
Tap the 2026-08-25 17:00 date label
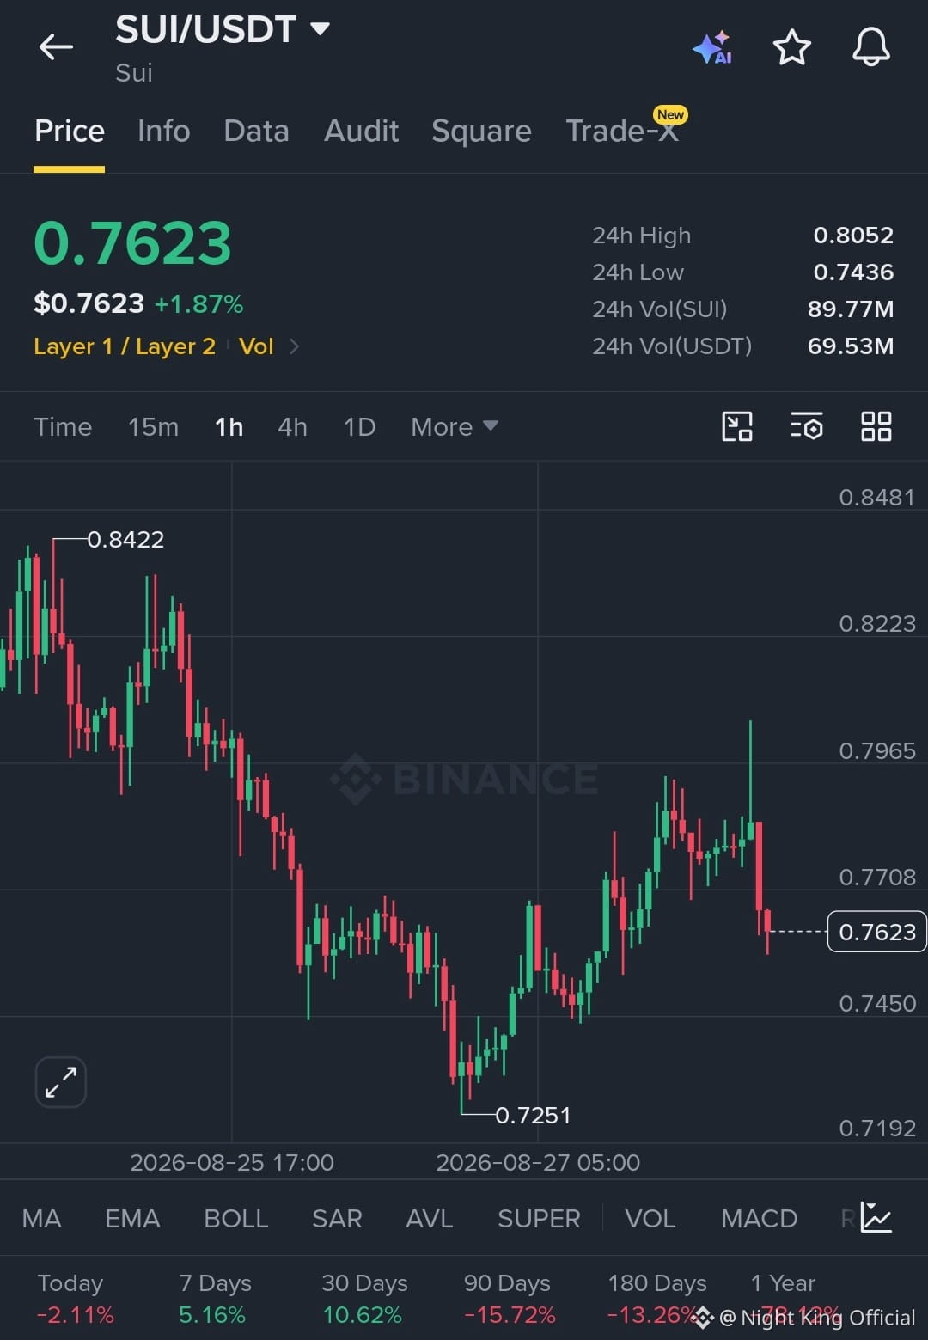[232, 1163]
